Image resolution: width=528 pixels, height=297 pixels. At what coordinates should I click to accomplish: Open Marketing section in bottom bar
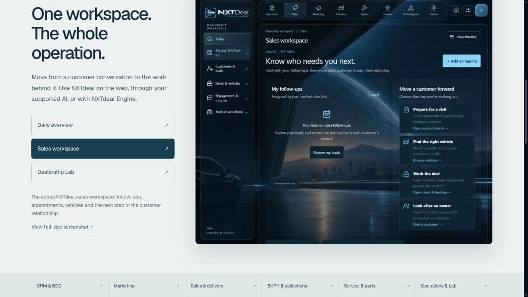point(146,285)
